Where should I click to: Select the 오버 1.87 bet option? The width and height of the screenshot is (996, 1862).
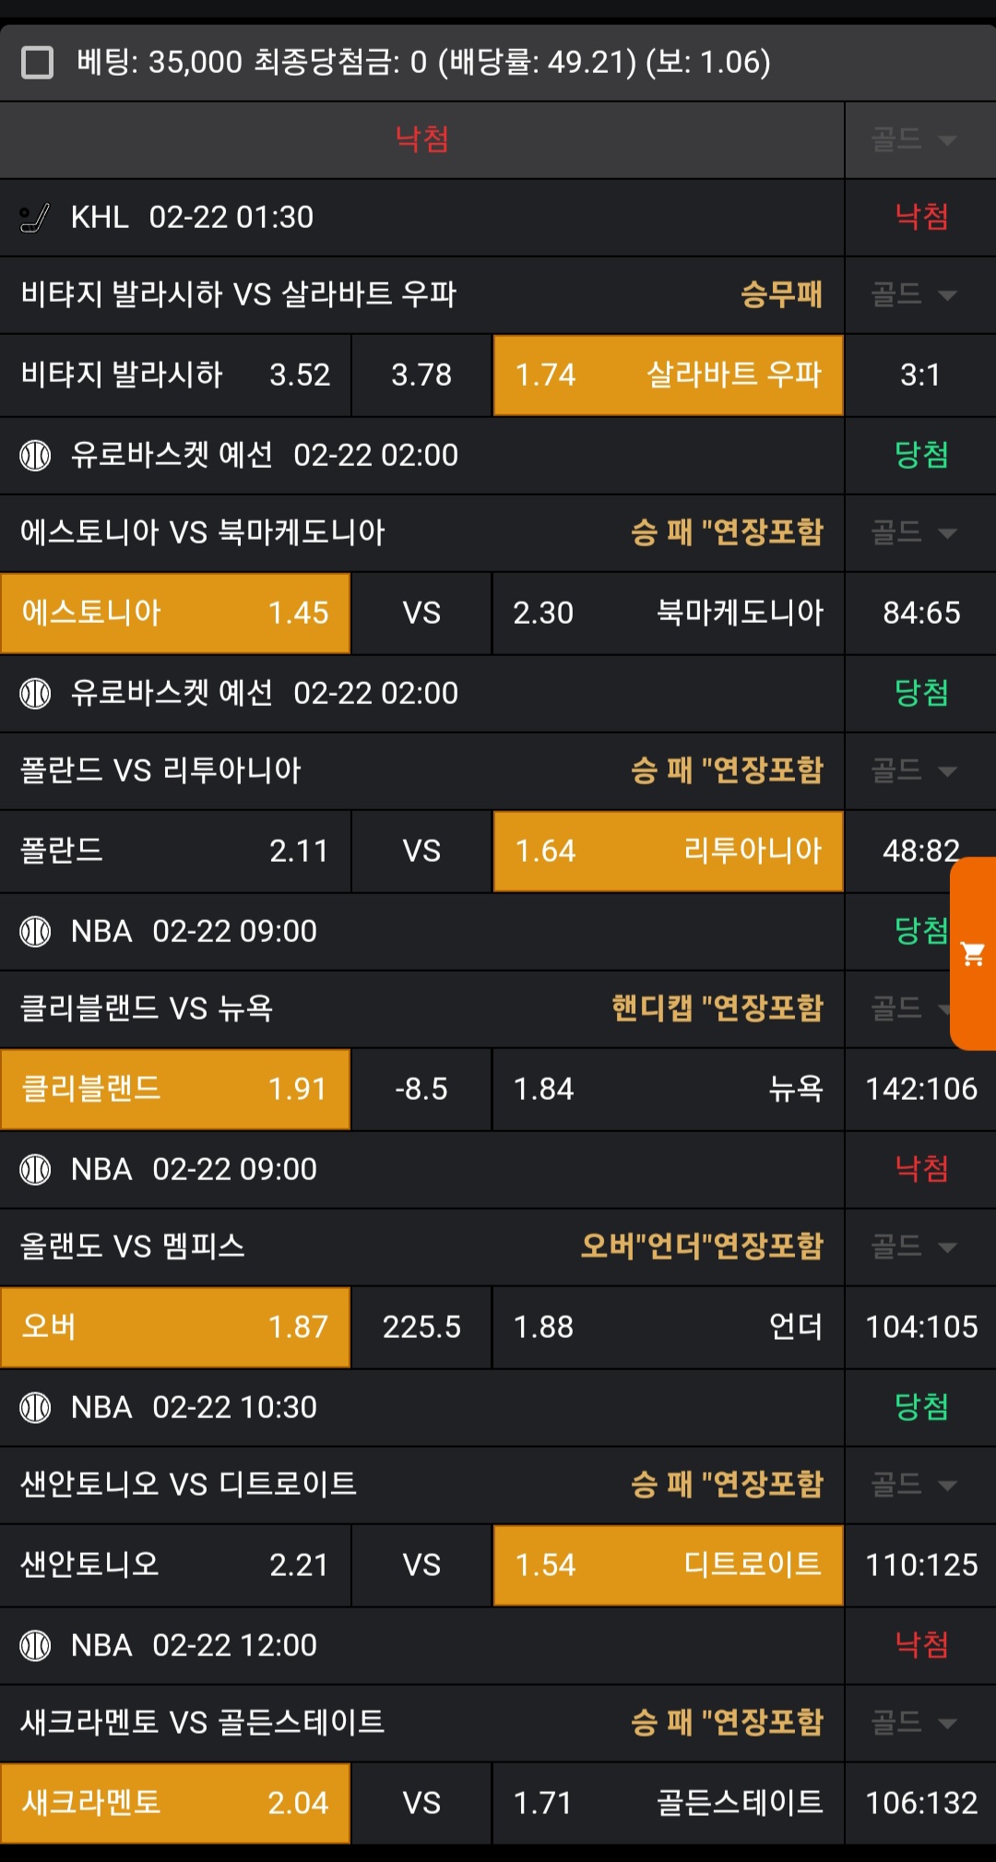[x=175, y=1327]
